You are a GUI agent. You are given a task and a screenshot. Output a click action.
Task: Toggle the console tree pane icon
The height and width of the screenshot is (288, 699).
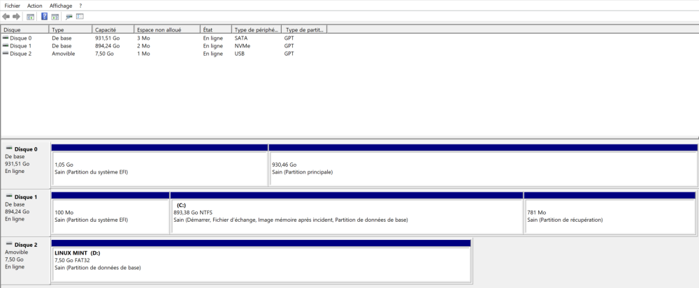pyautogui.click(x=30, y=17)
